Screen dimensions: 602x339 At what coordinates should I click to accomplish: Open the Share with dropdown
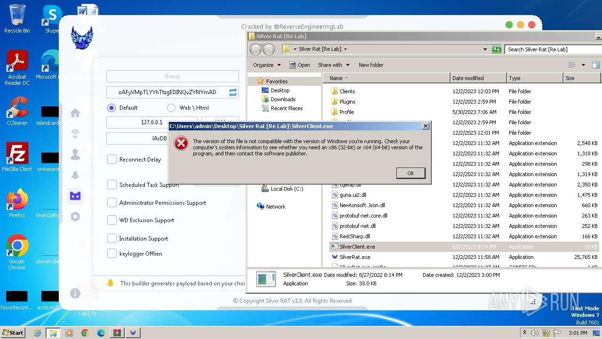[333, 65]
